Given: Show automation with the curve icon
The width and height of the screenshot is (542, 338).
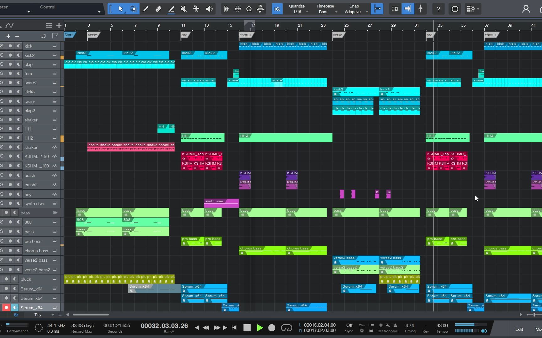Looking at the screenshot, I should click(9, 25).
